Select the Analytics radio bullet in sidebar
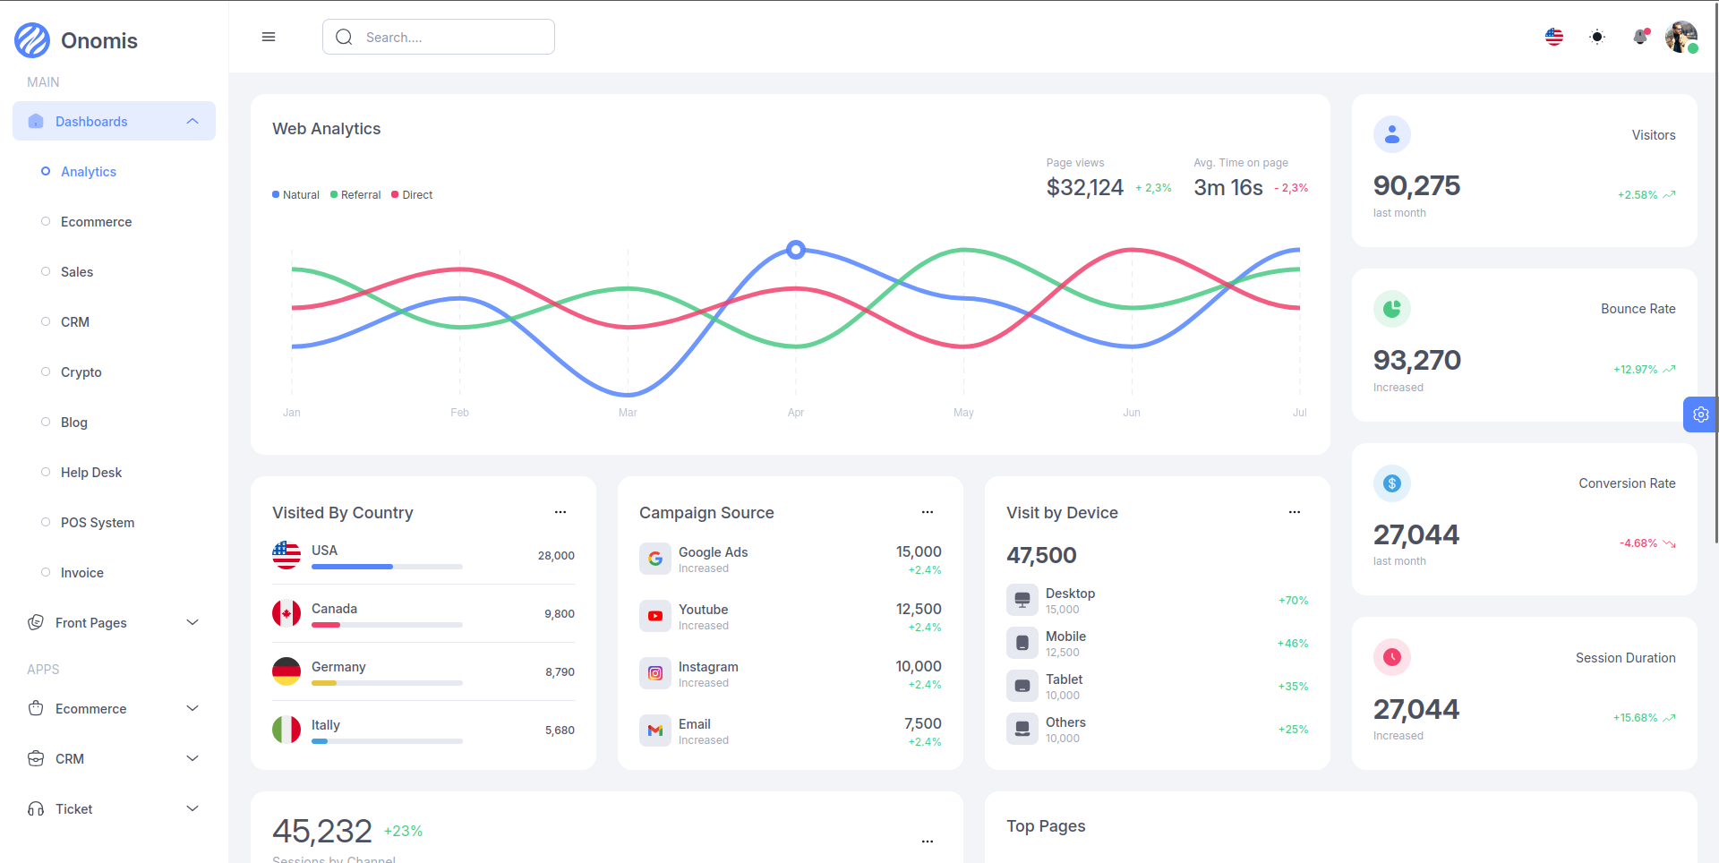Viewport: 1719px width, 863px height. [46, 171]
